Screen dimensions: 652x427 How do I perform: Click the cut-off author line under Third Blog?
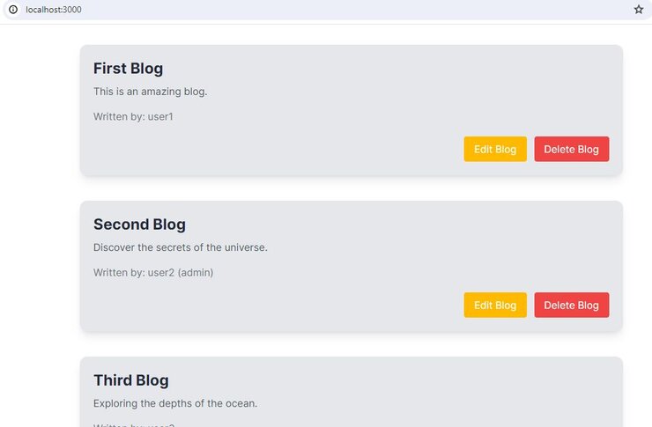(134, 424)
